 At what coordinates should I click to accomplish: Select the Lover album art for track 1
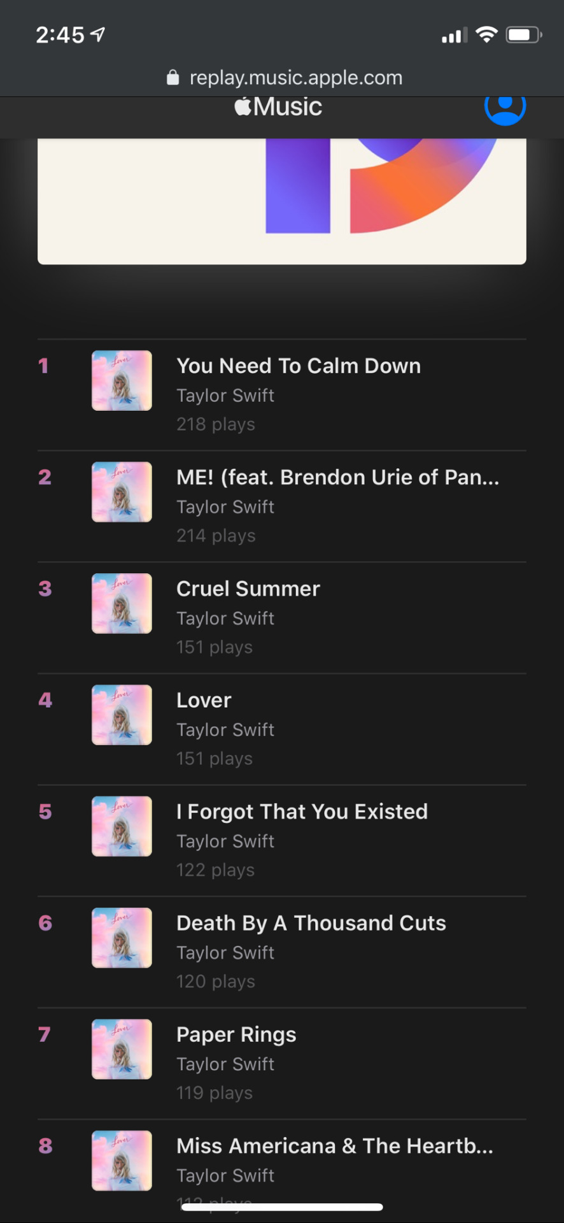click(122, 380)
